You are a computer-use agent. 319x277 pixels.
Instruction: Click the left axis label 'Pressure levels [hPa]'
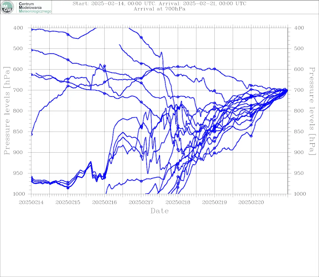tap(7, 111)
